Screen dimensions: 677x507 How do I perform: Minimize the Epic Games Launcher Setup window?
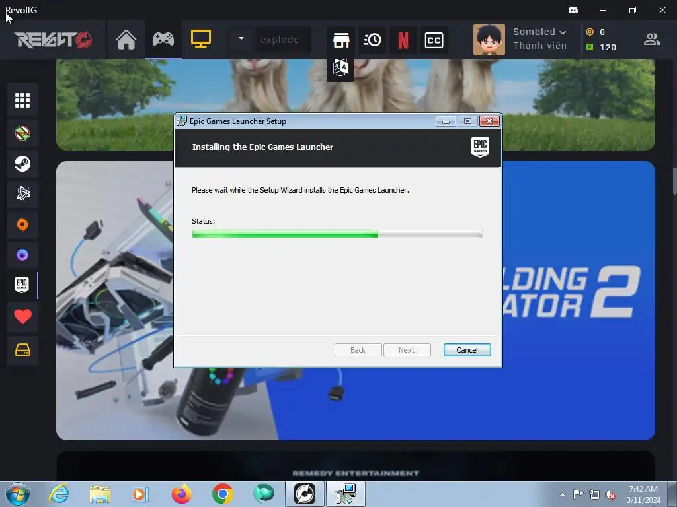(x=446, y=121)
